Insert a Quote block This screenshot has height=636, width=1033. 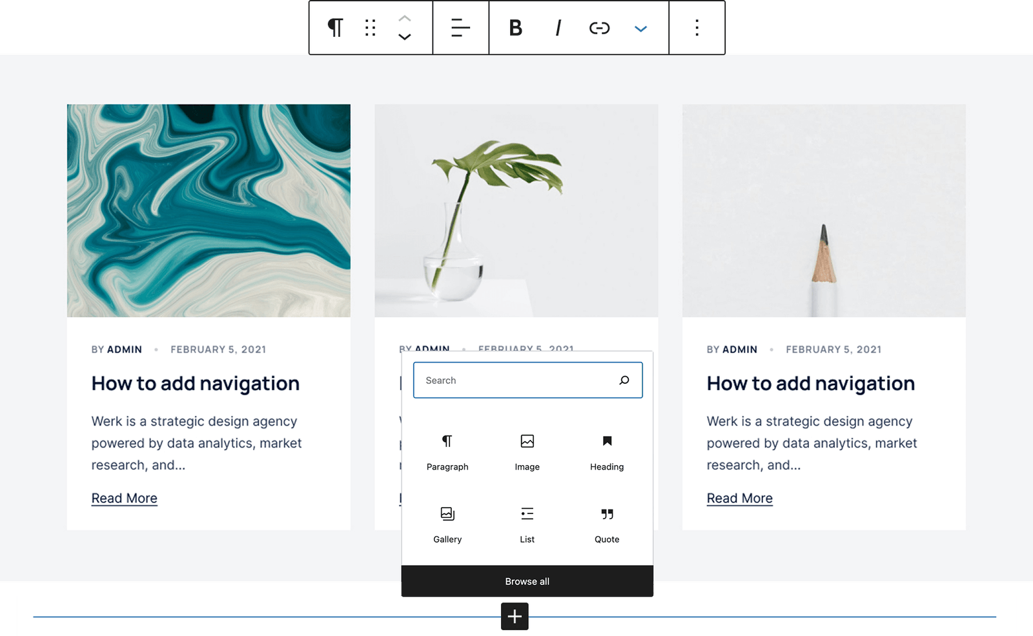tap(606, 522)
